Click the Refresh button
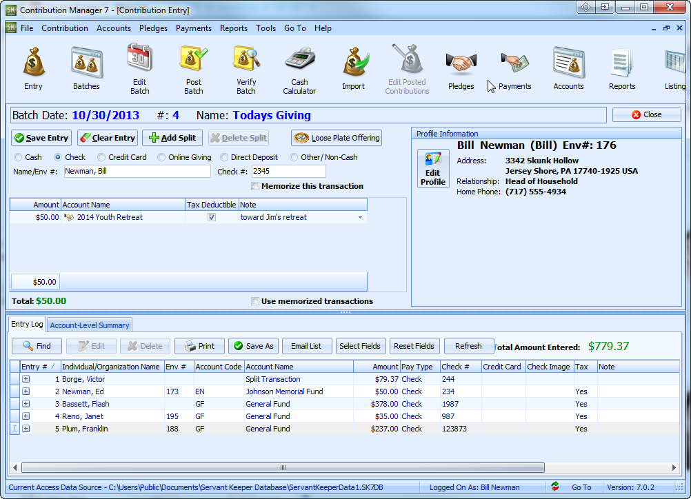This screenshot has width=691, height=499. tap(468, 346)
